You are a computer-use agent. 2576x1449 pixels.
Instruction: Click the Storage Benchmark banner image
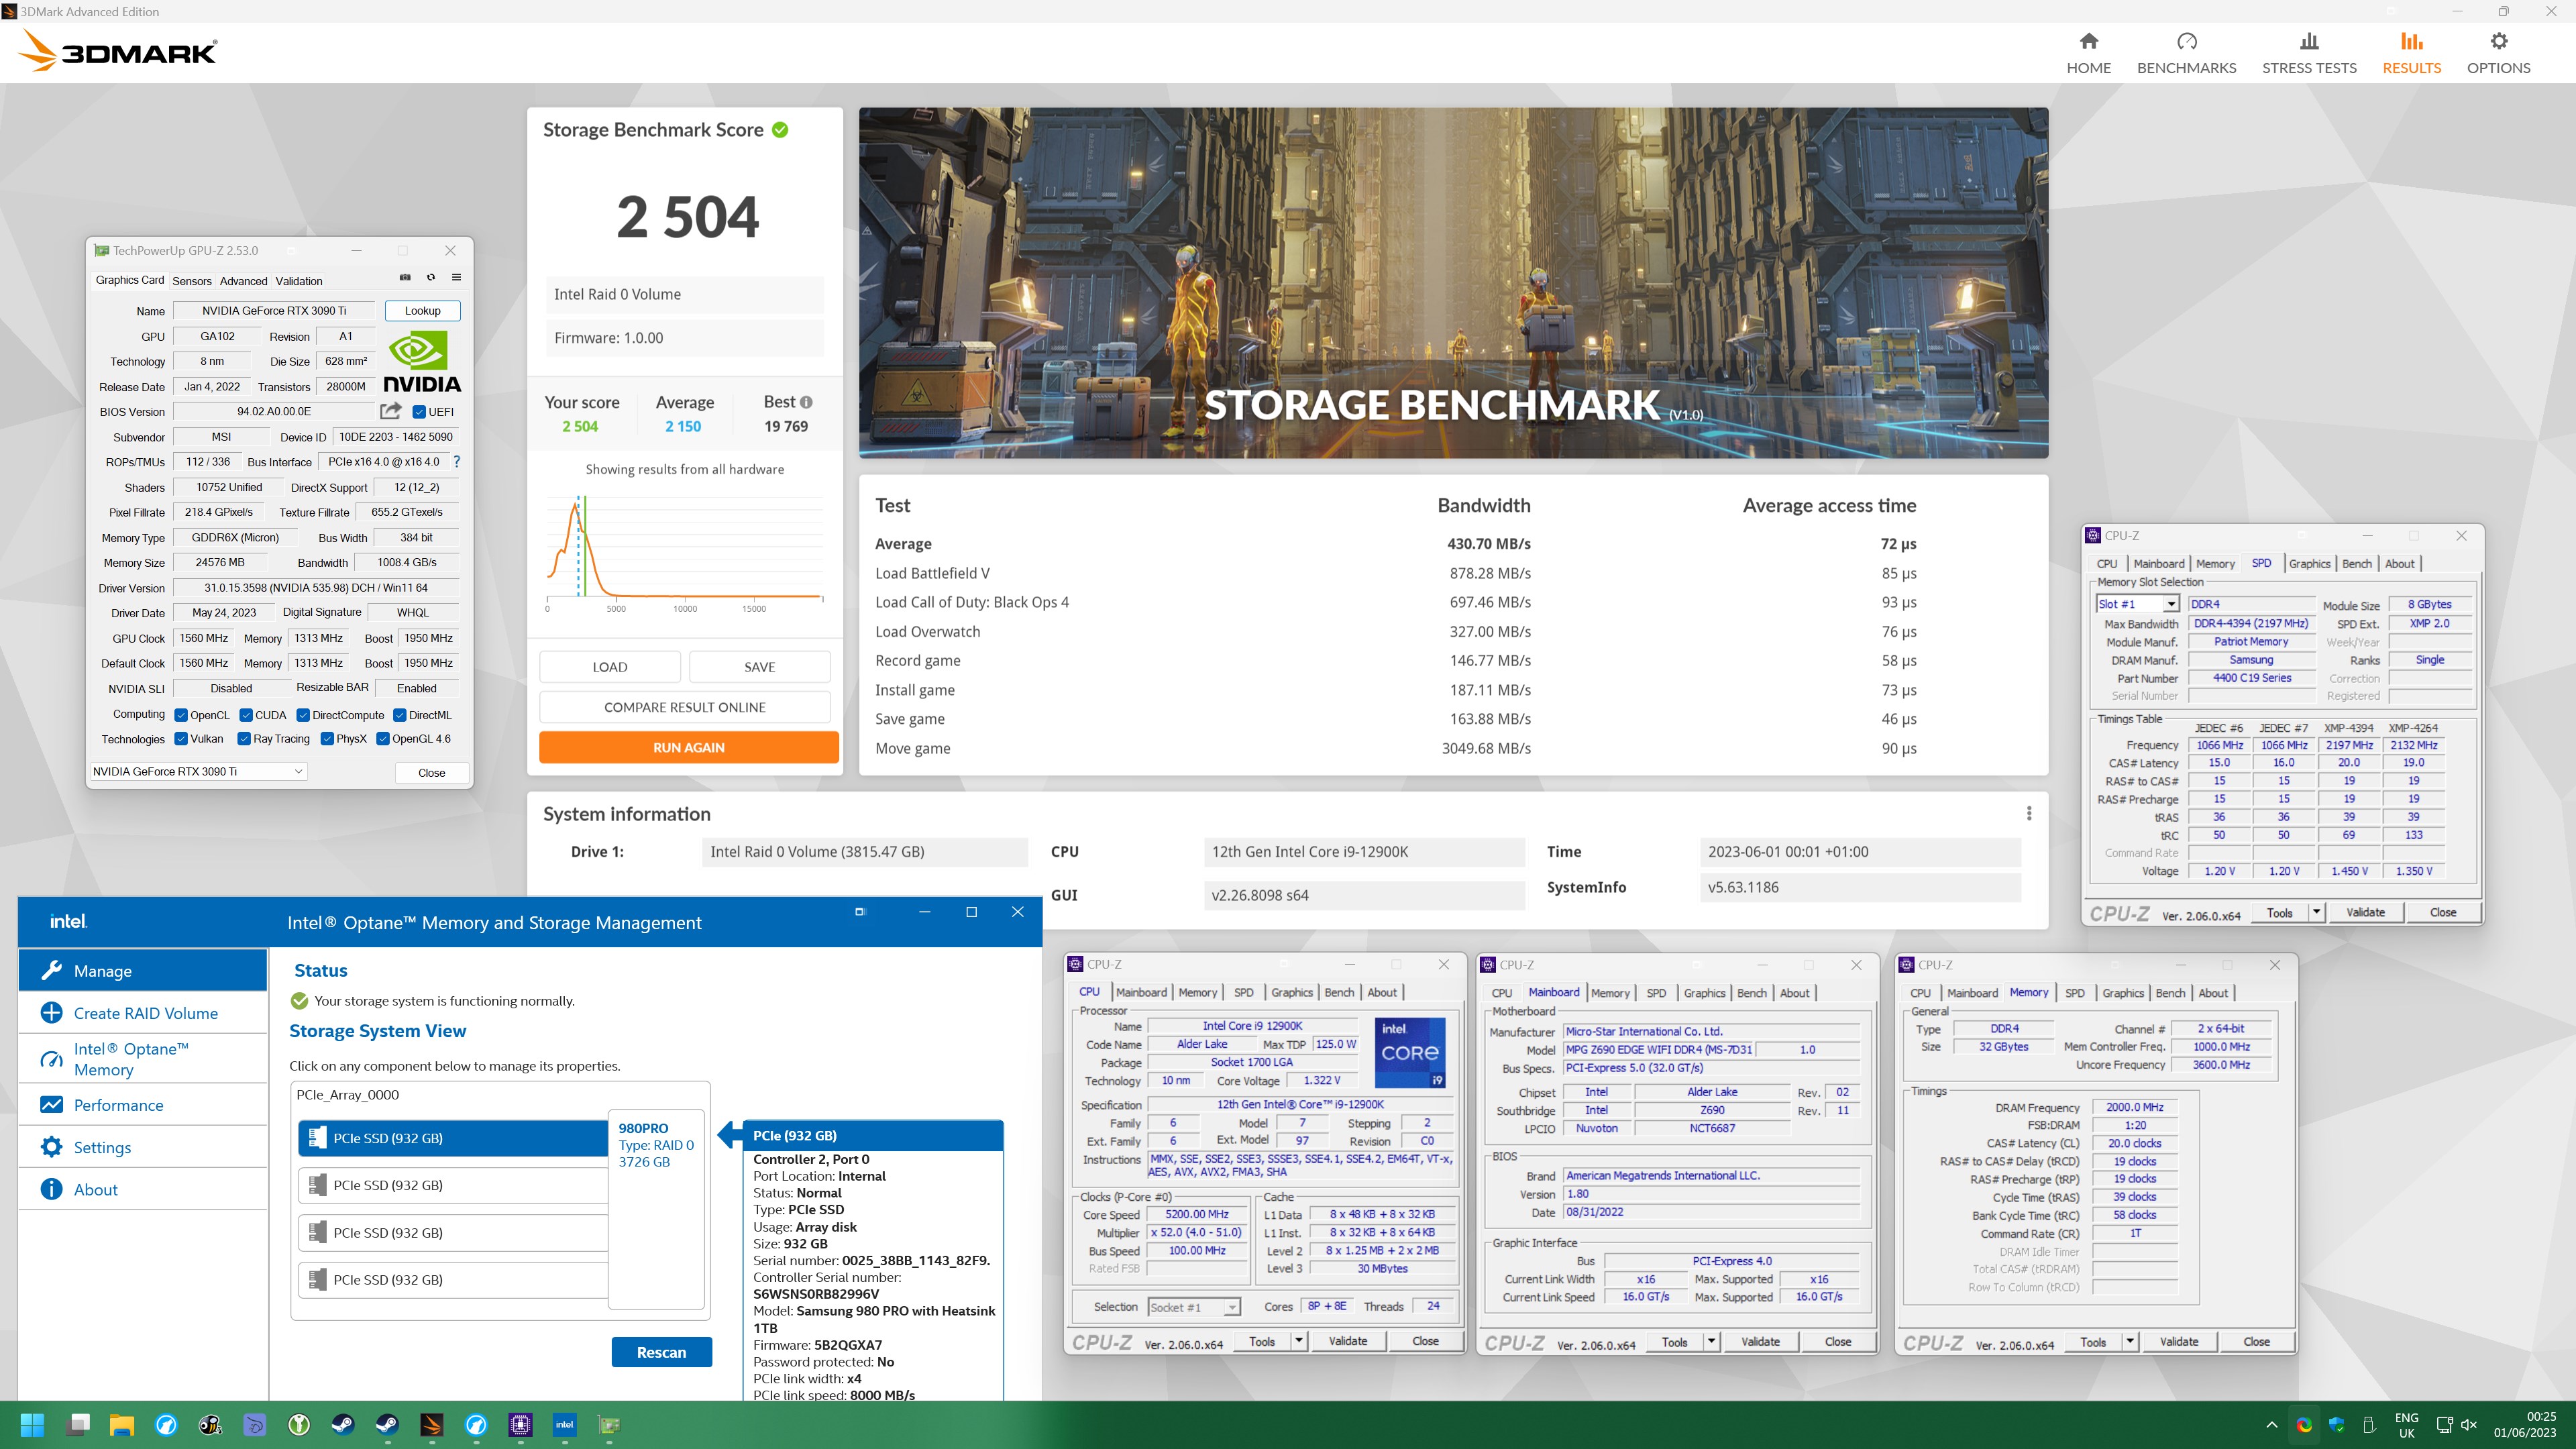click(1453, 283)
